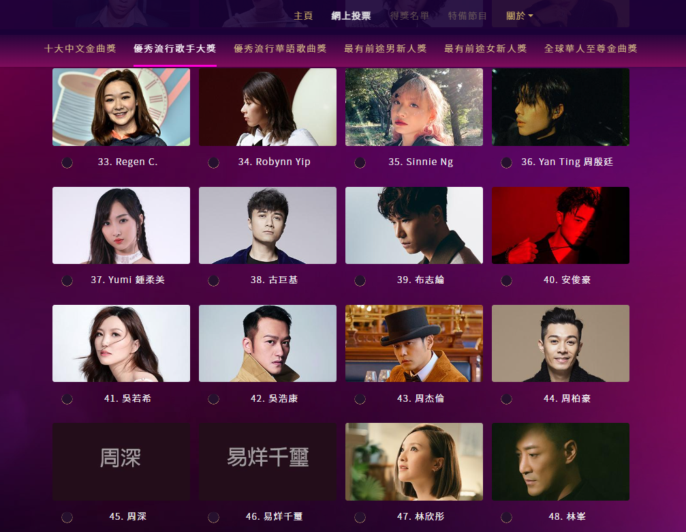Pick the radio button beside 41. 吳若希

tap(67, 399)
